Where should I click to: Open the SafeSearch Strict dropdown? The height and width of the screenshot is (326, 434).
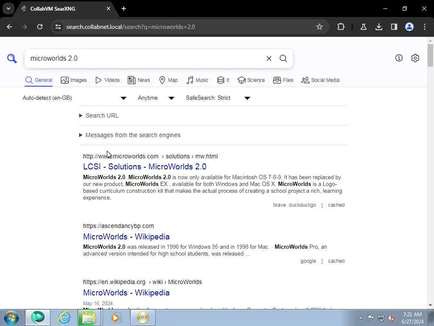218,98
